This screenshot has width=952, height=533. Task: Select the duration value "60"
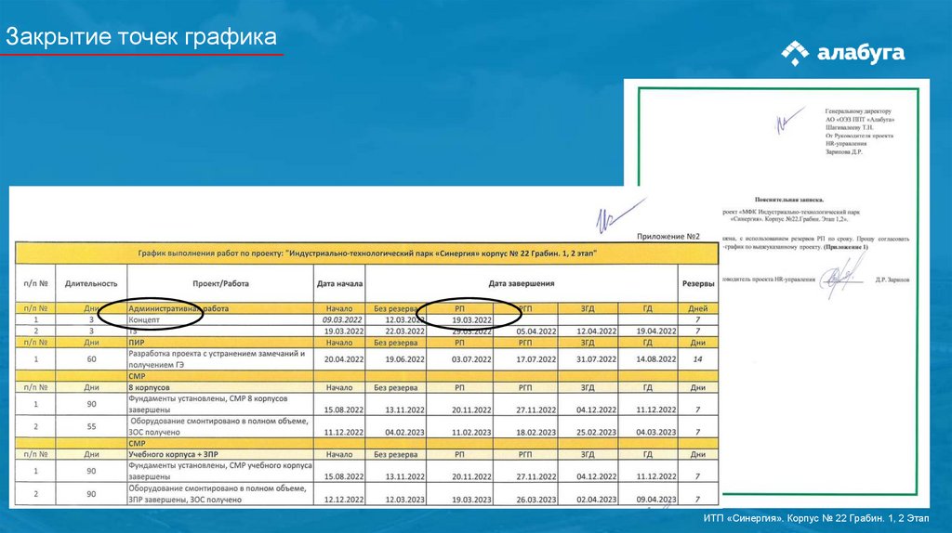pos(91,359)
